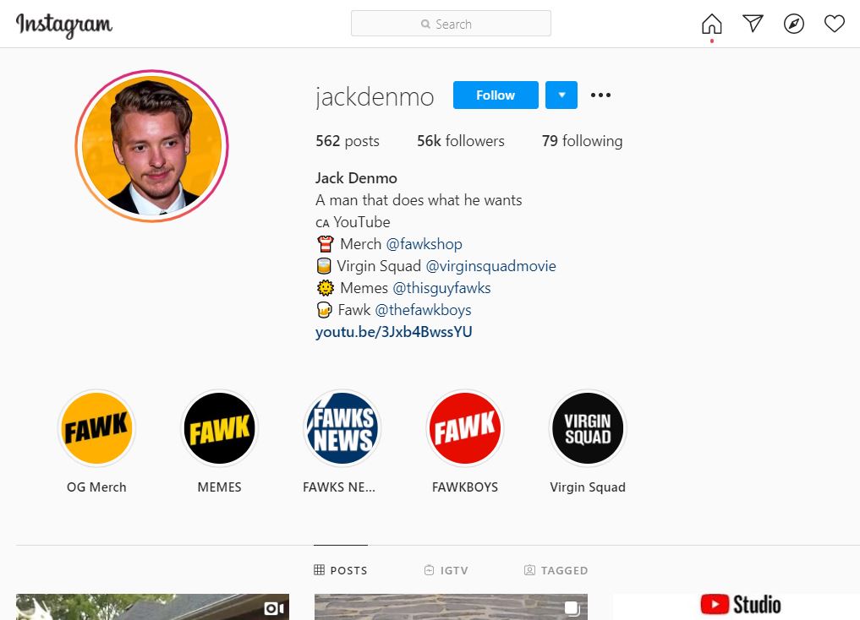
Task: Open the Virgin Squad story highlight
Action: tap(588, 427)
